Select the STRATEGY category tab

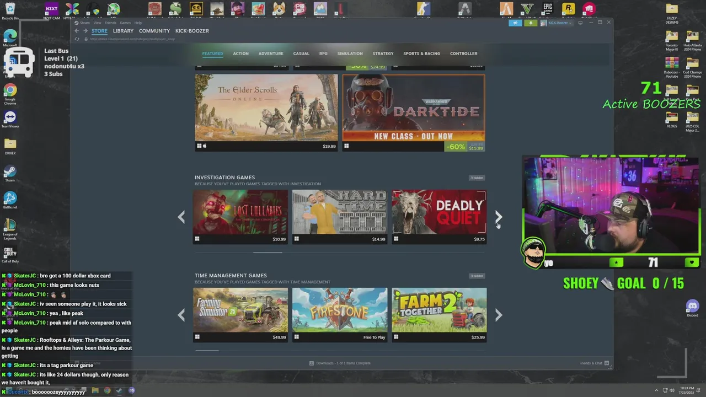pyautogui.click(x=383, y=53)
